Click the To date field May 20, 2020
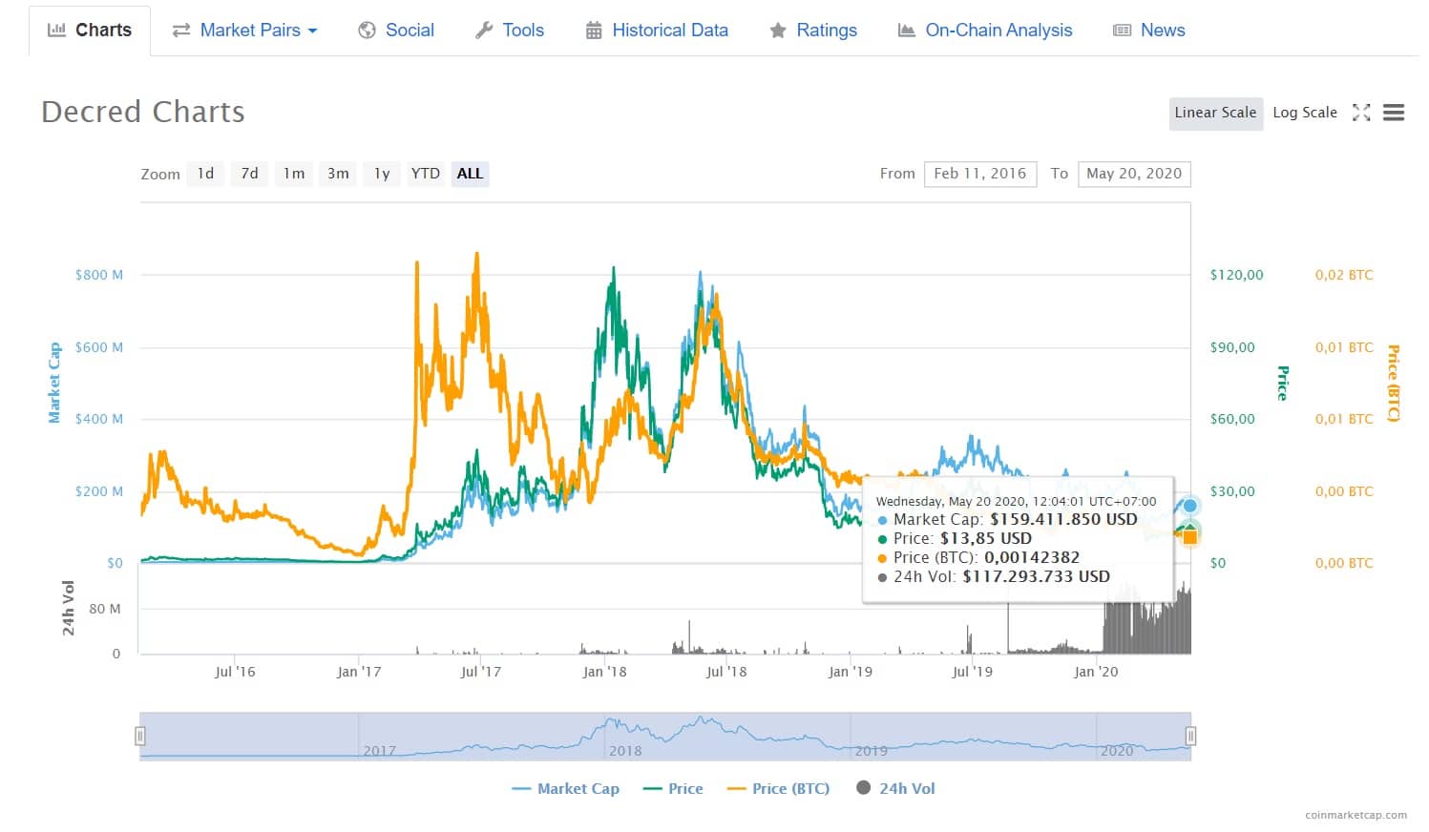The height and width of the screenshot is (832, 1429). point(1134,174)
